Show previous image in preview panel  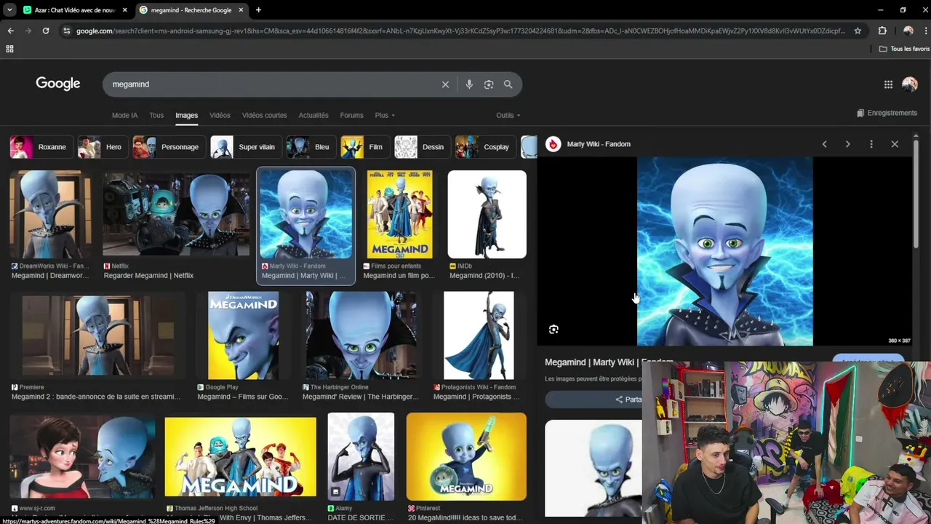pyautogui.click(x=824, y=144)
